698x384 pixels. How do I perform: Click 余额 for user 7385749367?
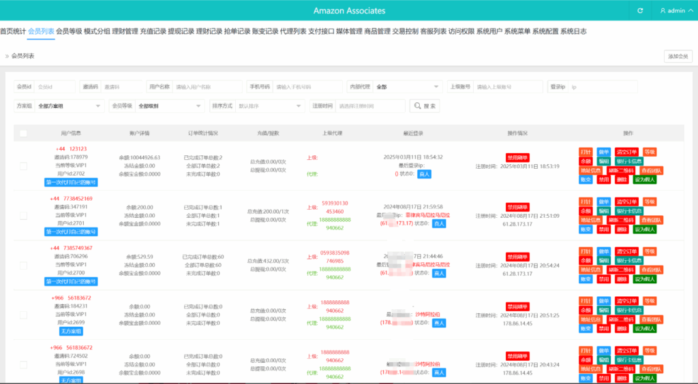click(x=586, y=261)
